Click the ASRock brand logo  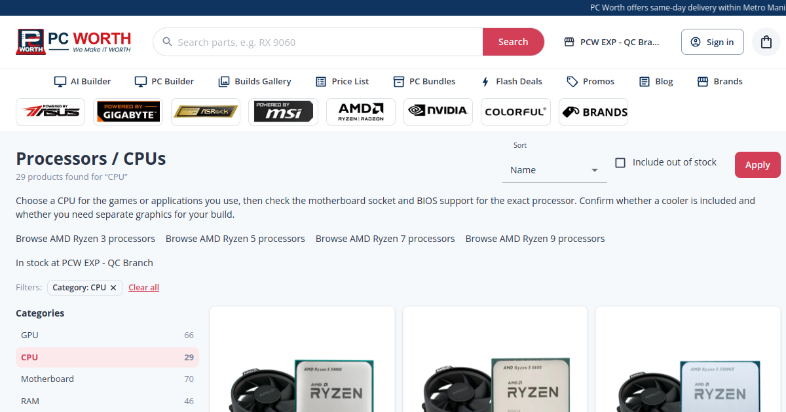(206, 112)
